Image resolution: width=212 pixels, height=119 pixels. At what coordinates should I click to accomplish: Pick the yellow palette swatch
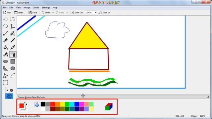coord(62,104)
